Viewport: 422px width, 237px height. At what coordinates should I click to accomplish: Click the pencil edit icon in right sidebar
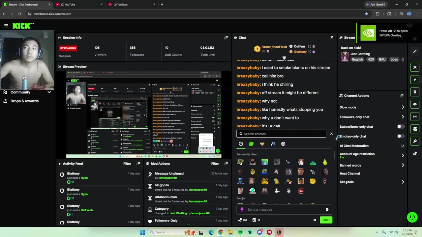(x=415, y=51)
